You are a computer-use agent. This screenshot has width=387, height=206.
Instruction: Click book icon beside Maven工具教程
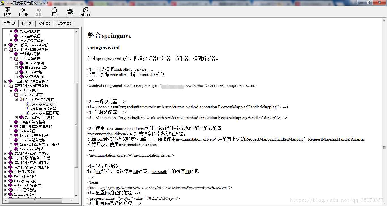coord(11,176)
